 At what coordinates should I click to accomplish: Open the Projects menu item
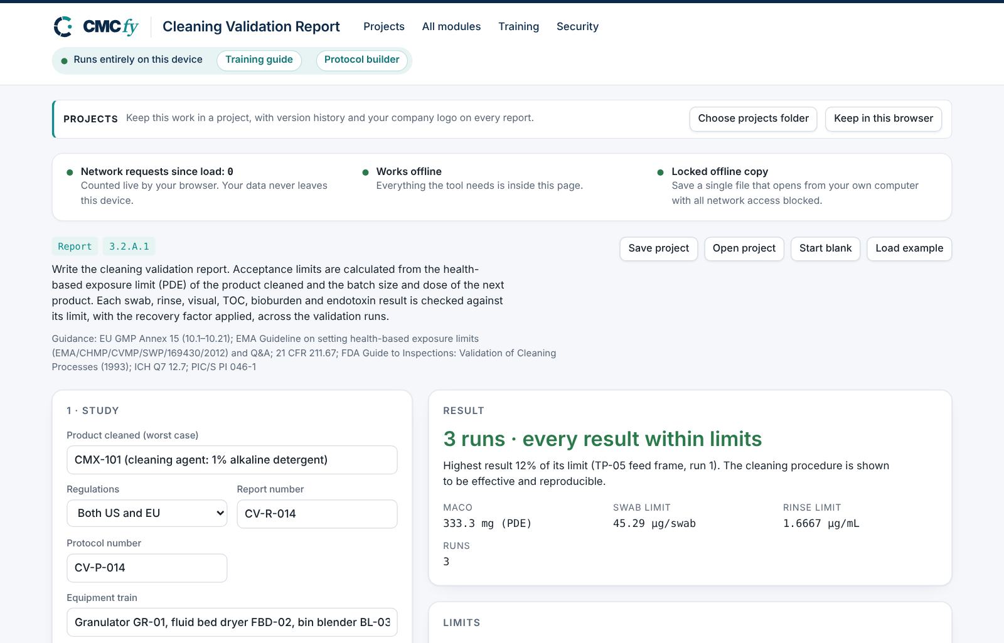coord(384,26)
